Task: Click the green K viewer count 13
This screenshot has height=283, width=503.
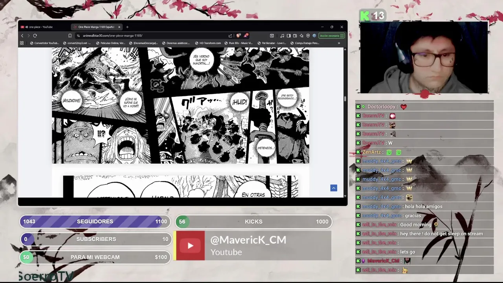Action: [372, 16]
